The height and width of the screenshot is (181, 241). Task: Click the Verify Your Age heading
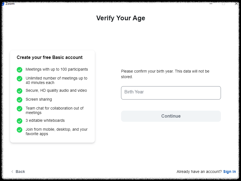click(x=120, y=18)
